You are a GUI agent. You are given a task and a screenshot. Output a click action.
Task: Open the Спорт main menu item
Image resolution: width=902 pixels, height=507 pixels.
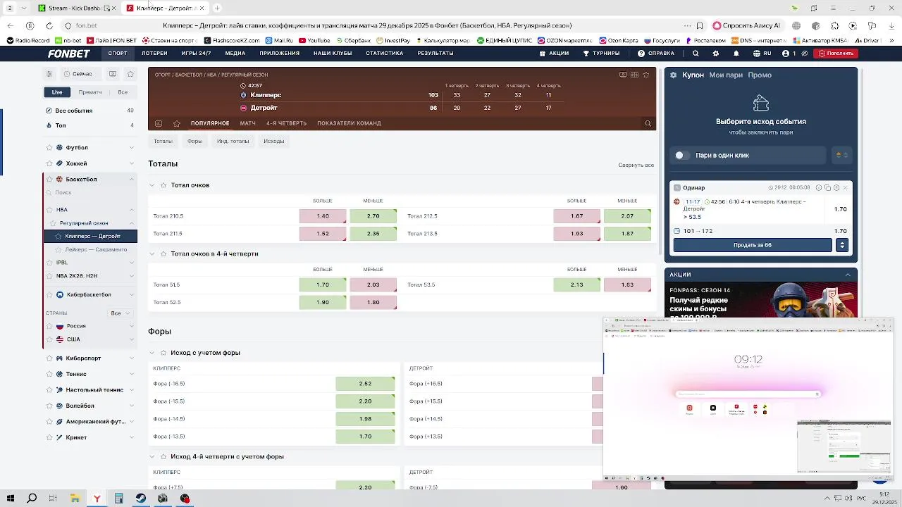[x=118, y=54]
